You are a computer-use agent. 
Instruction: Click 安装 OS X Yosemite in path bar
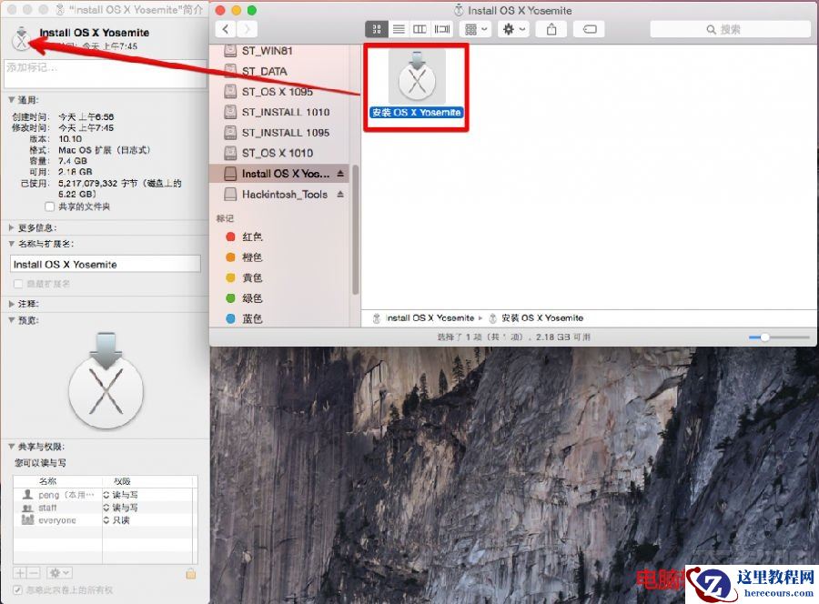click(x=536, y=318)
